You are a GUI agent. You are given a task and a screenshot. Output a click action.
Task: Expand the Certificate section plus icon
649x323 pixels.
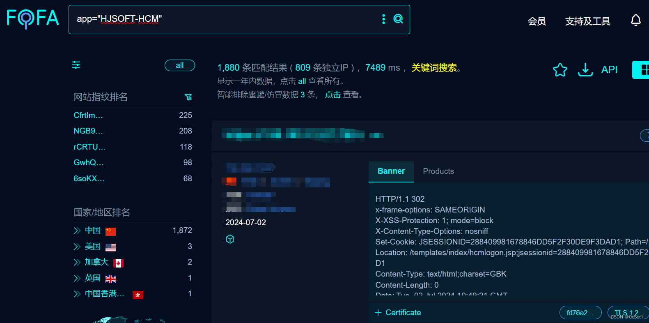pyautogui.click(x=378, y=313)
